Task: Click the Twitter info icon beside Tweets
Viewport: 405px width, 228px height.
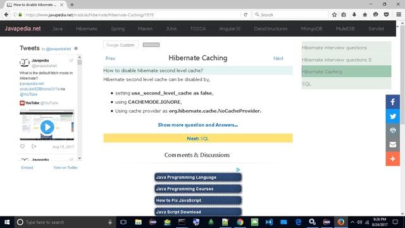Action: (x=76, y=48)
